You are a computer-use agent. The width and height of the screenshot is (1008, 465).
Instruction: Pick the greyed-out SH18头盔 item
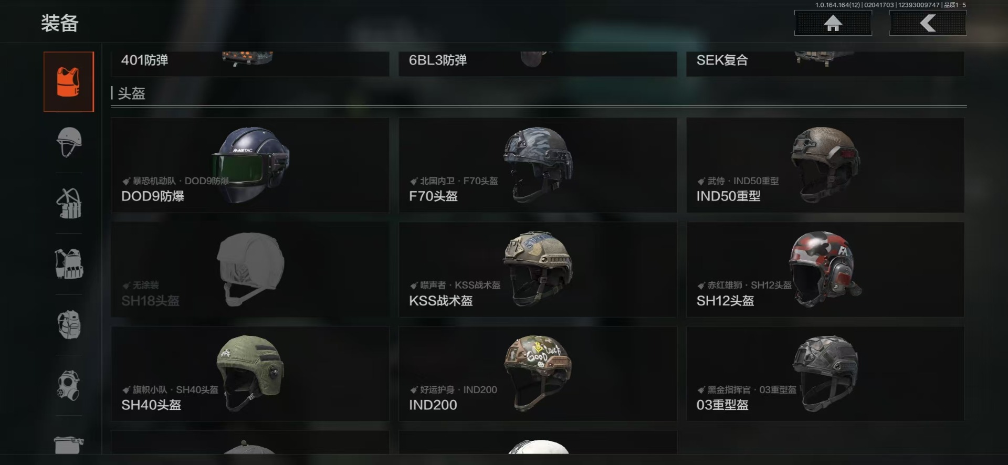[250, 269]
